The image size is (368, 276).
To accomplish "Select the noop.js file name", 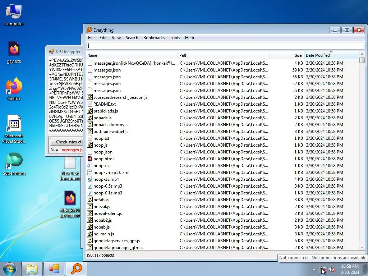I will (101, 145).
